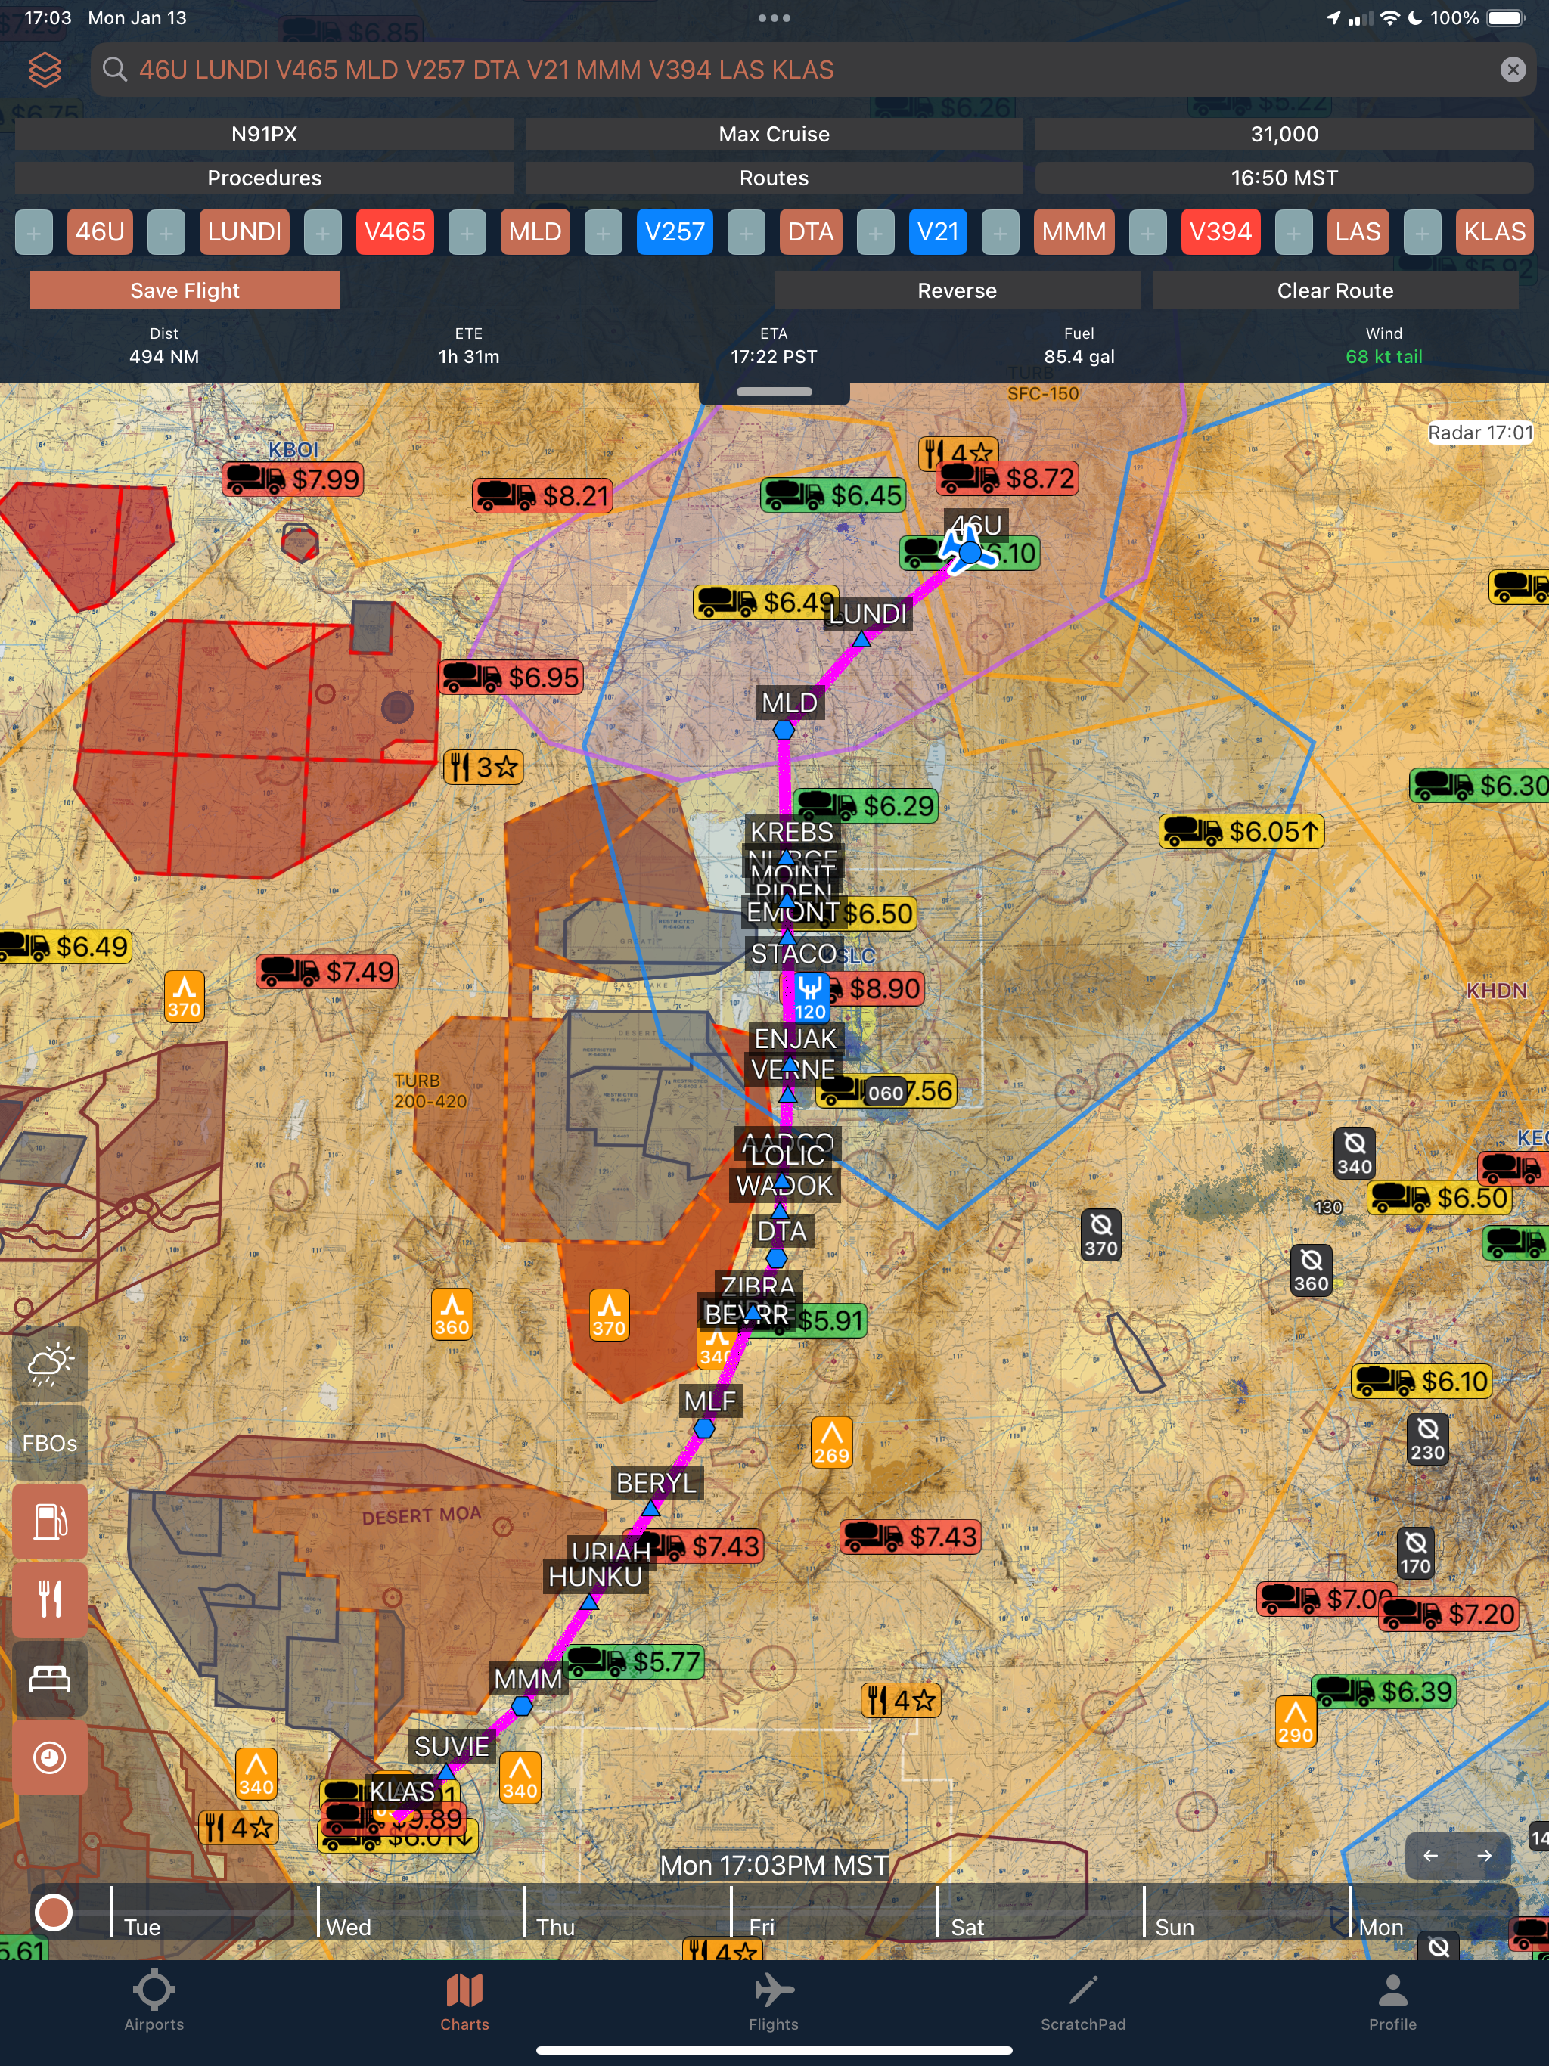Select the LAS waypoint chip
The image size is (1549, 2066).
[1357, 231]
